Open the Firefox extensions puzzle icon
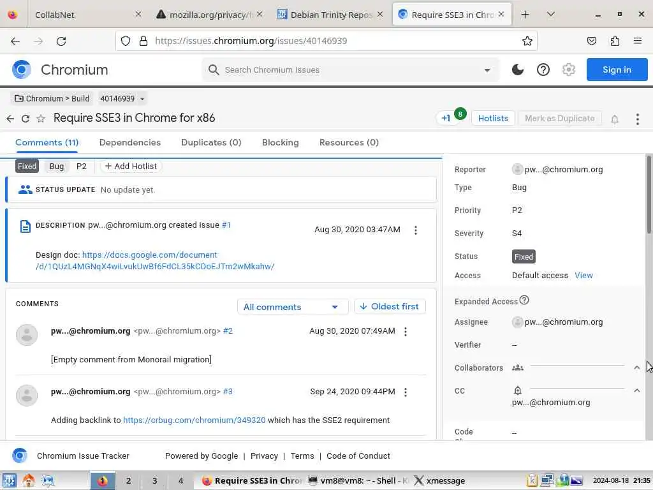 [615, 41]
